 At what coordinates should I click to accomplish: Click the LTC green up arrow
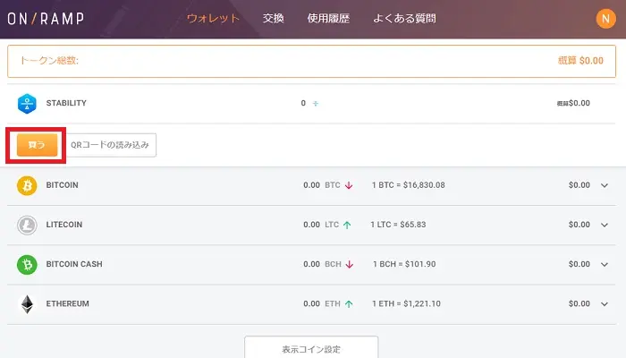[347, 225]
